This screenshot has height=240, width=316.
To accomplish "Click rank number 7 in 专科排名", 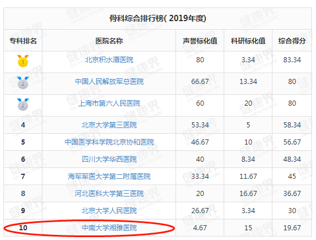I will [23, 177].
